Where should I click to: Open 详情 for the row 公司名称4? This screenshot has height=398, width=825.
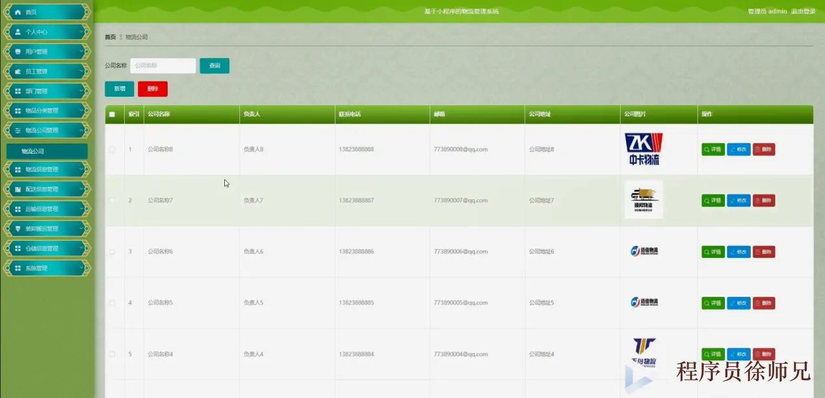tap(713, 354)
